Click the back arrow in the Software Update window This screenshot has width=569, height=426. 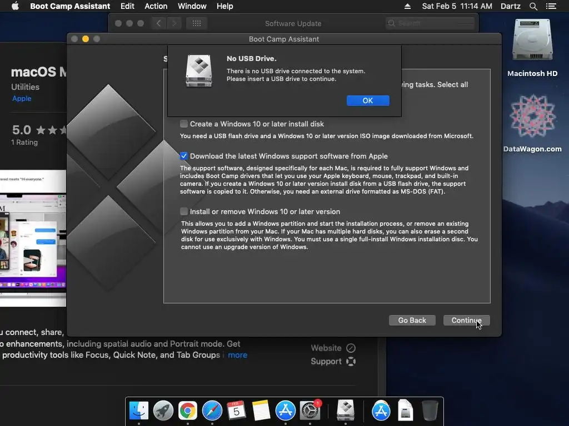click(x=158, y=23)
